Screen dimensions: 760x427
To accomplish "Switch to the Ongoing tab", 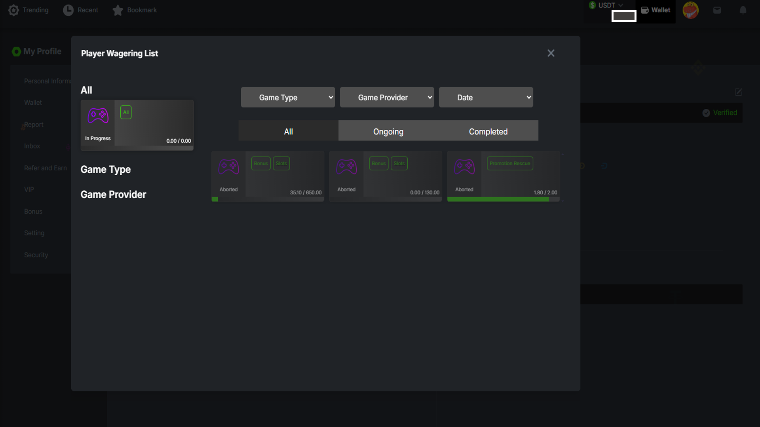I will 388,131.
